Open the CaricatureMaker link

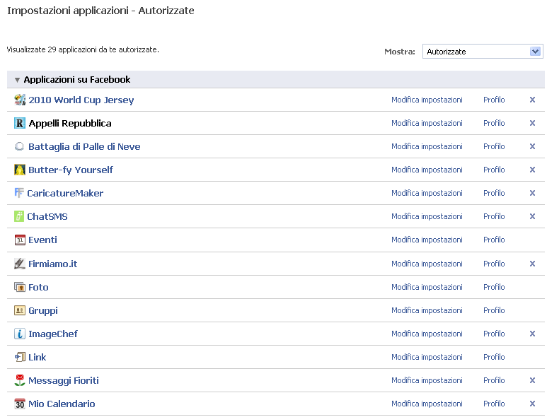click(65, 194)
